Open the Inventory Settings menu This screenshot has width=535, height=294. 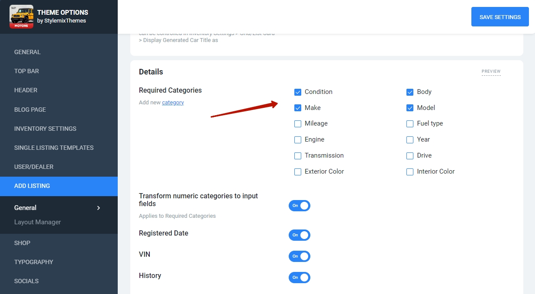[45, 129]
